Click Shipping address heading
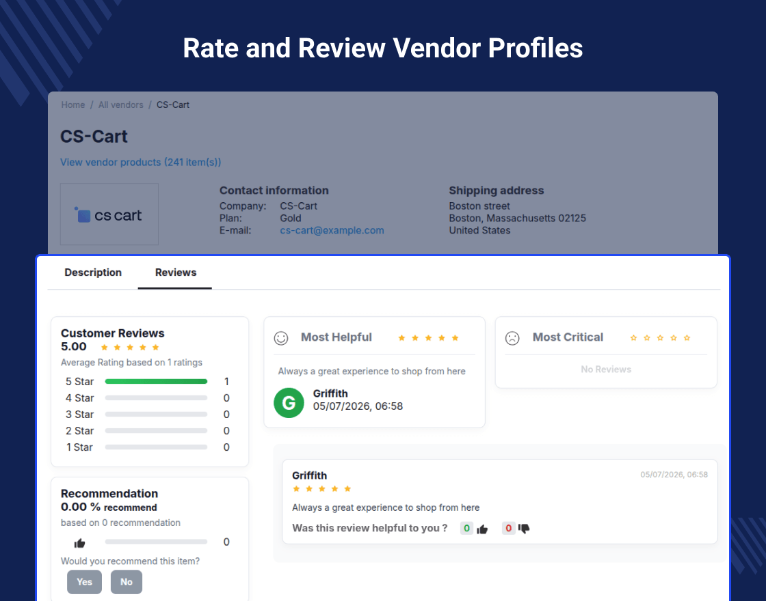Image resolution: width=766 pixels, height=601 pixels. 497,191
